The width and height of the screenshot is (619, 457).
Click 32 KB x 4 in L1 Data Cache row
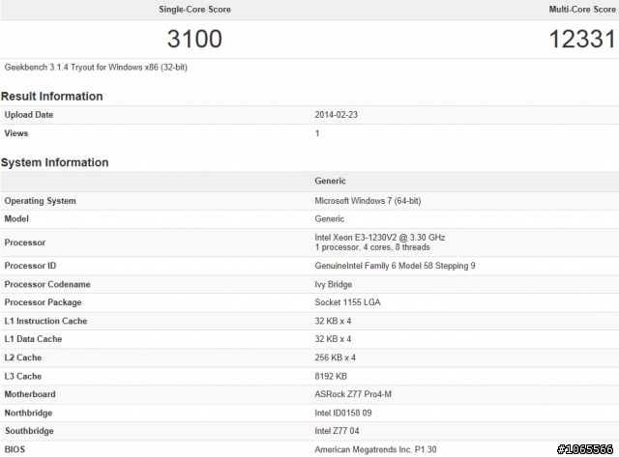tap(333, 339)
